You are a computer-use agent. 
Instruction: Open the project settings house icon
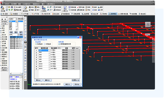pyautogui.click(x=2, y=8)
